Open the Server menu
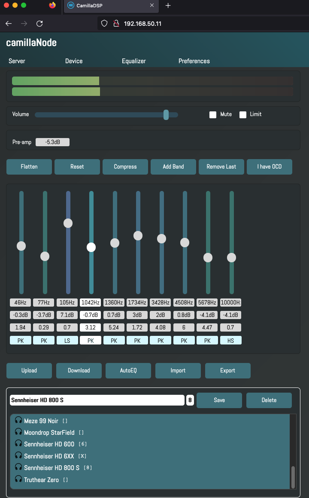Image resolution: width=309 pixels, height=498 pixels. [17, 61]
